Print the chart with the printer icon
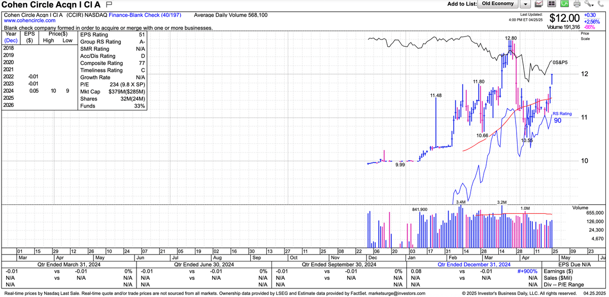This screenshot has width=609, height=297. point(578,4)
